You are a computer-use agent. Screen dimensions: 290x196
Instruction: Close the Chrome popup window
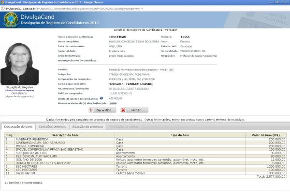[x=284, y=2]
